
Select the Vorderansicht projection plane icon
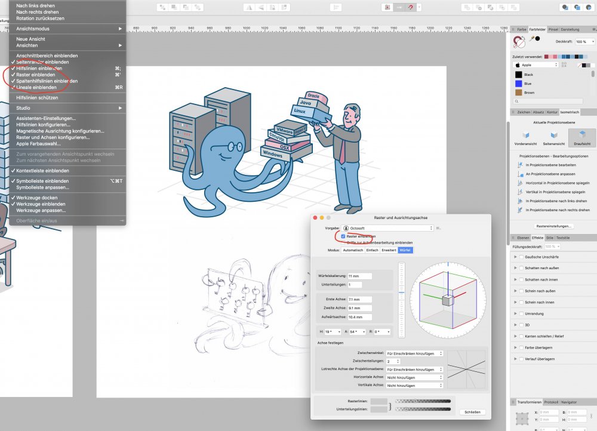(x=525, y=135)
